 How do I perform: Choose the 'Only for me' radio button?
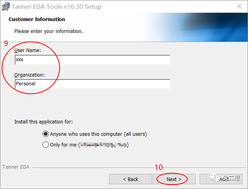click(x=46, y=145)
